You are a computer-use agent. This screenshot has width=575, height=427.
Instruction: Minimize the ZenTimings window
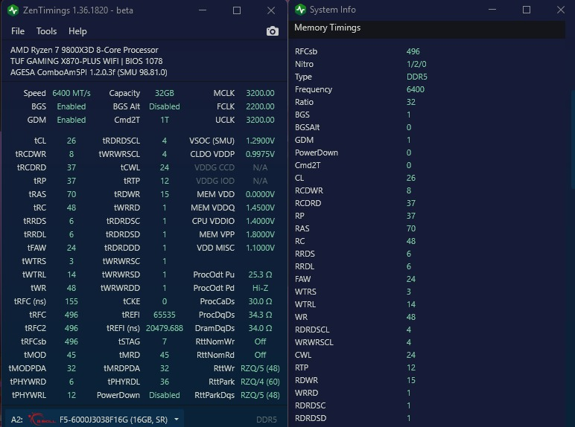click(x=203, y=10)
